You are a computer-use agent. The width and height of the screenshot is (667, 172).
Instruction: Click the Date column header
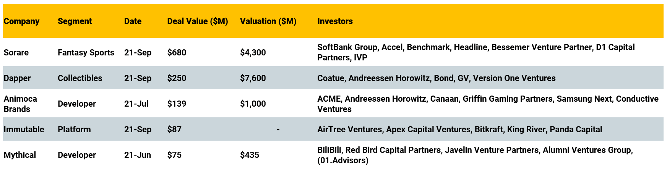[x=133, y=21]
